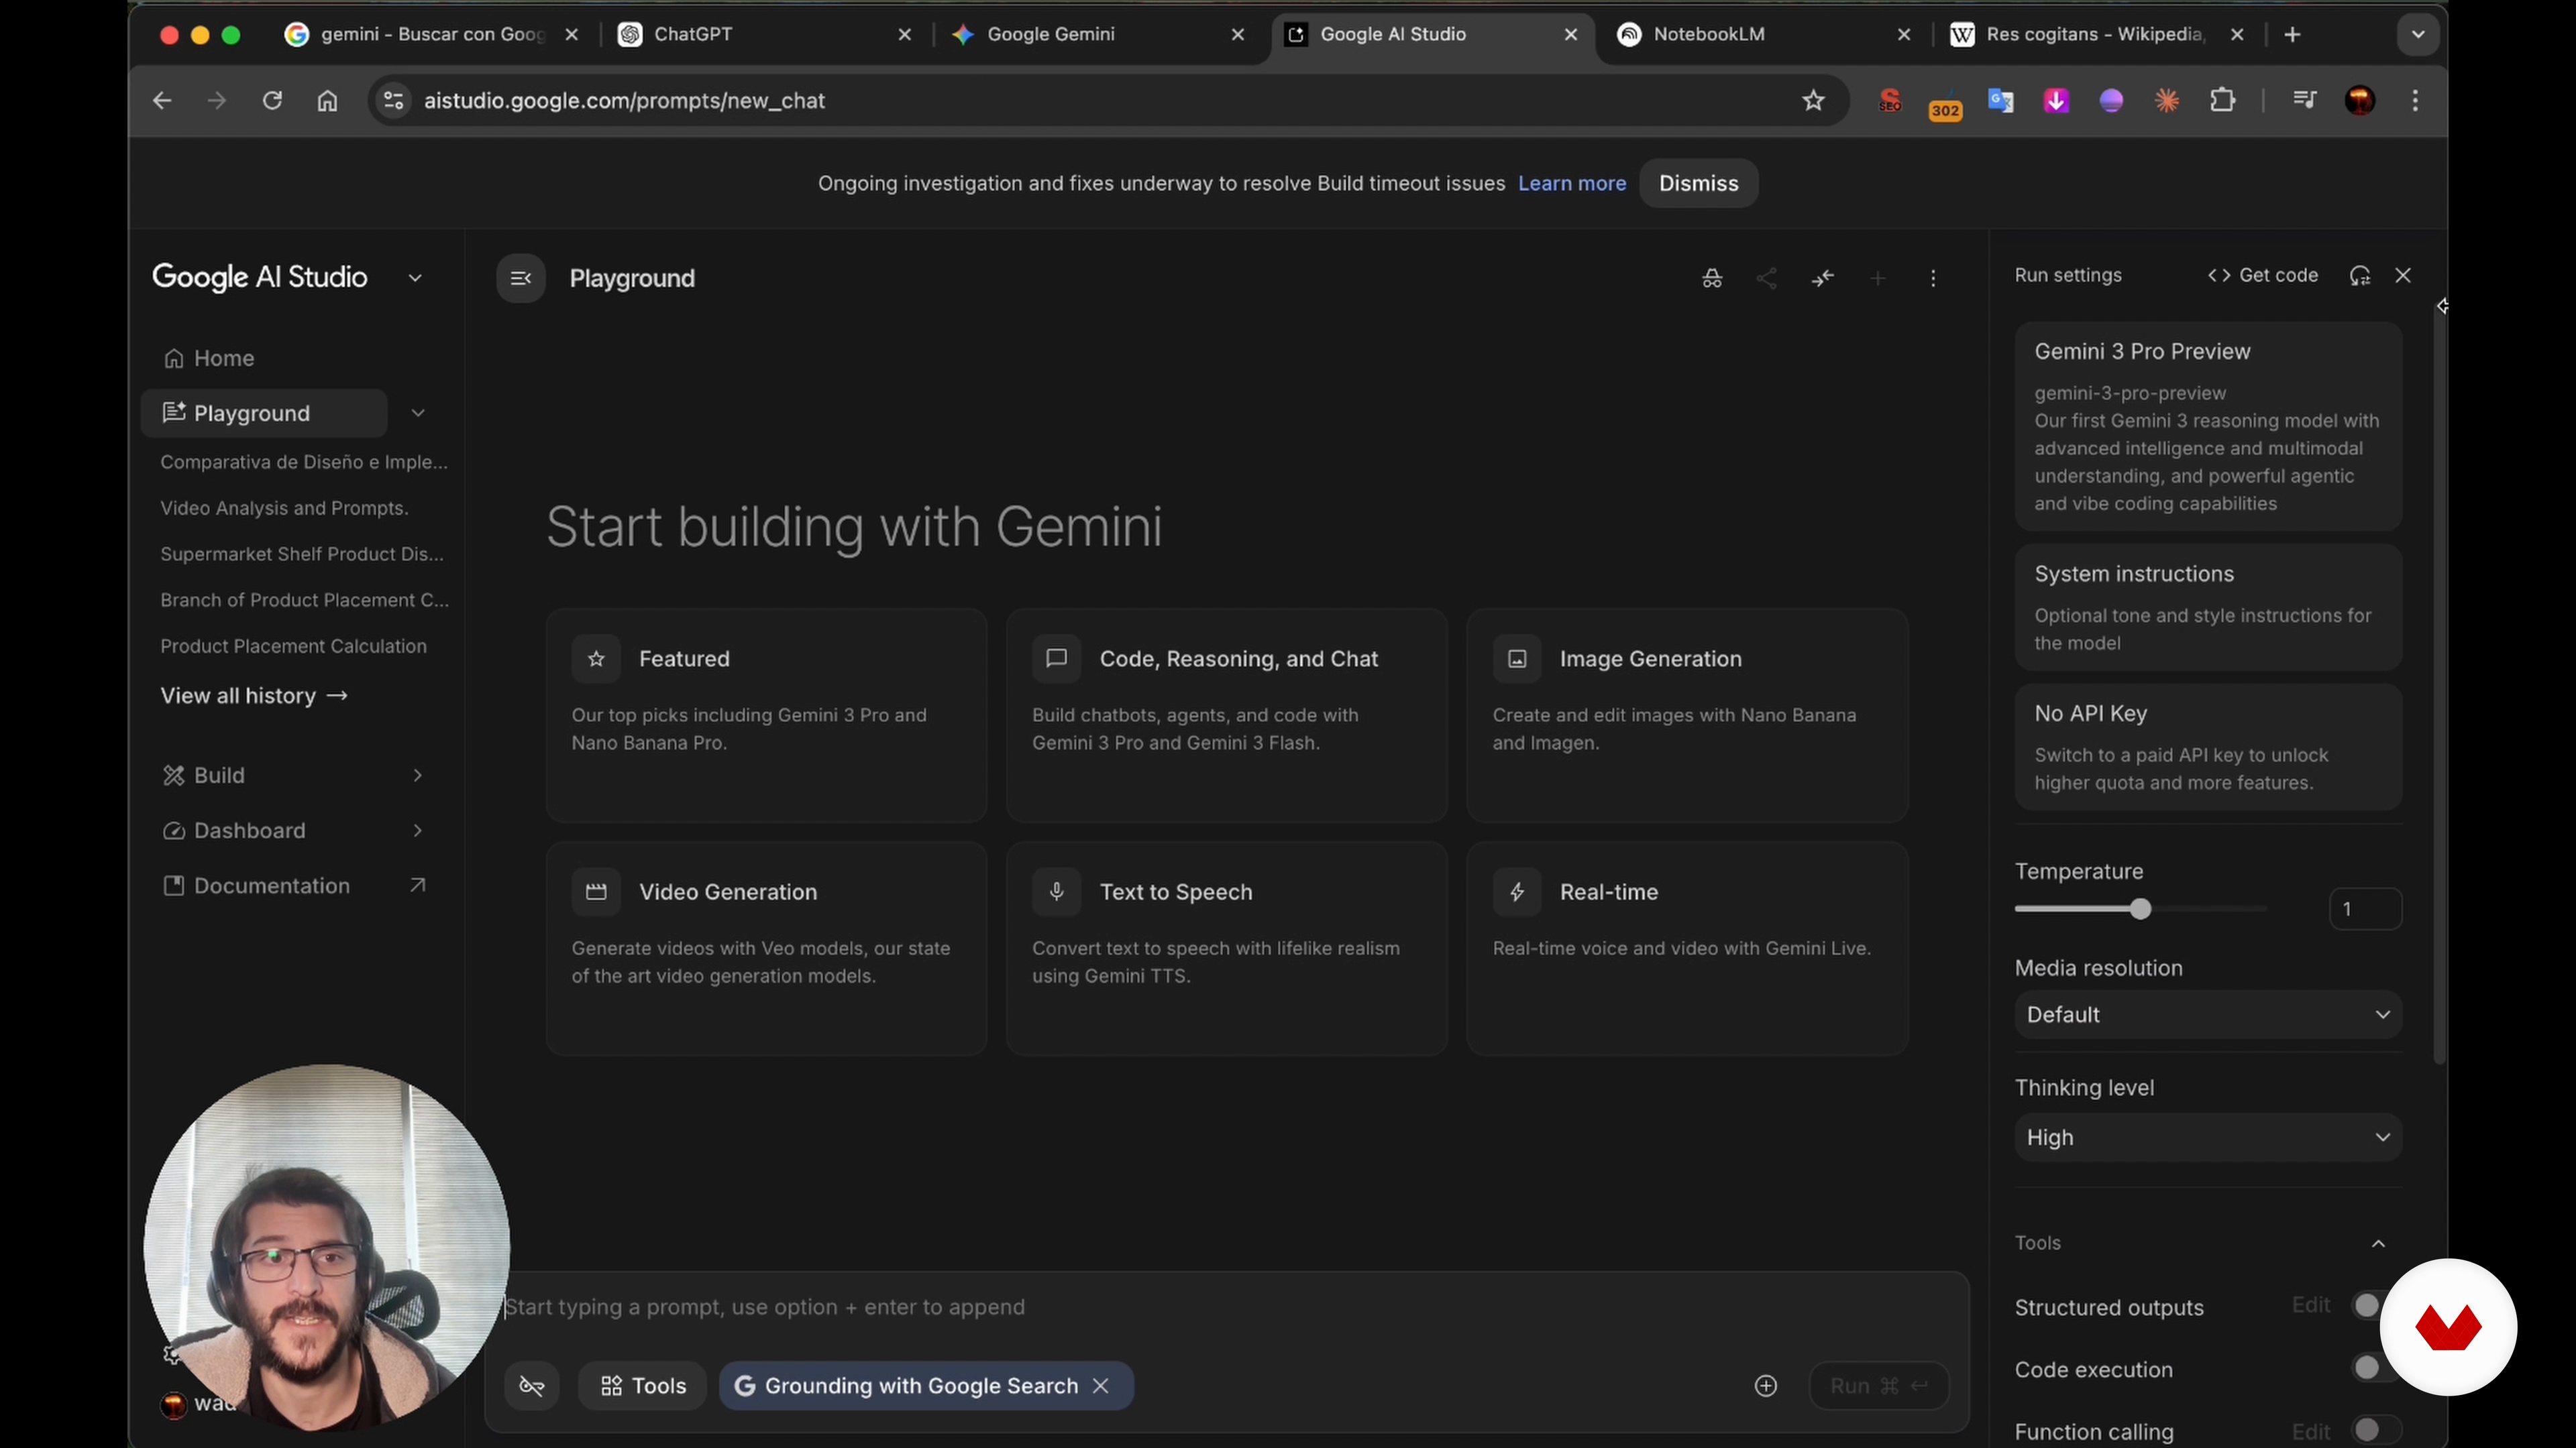Expand the Google AI Studio logo dropdown
The width and height of the screenshot is (2576, 1448).
[x=415, y=278]
